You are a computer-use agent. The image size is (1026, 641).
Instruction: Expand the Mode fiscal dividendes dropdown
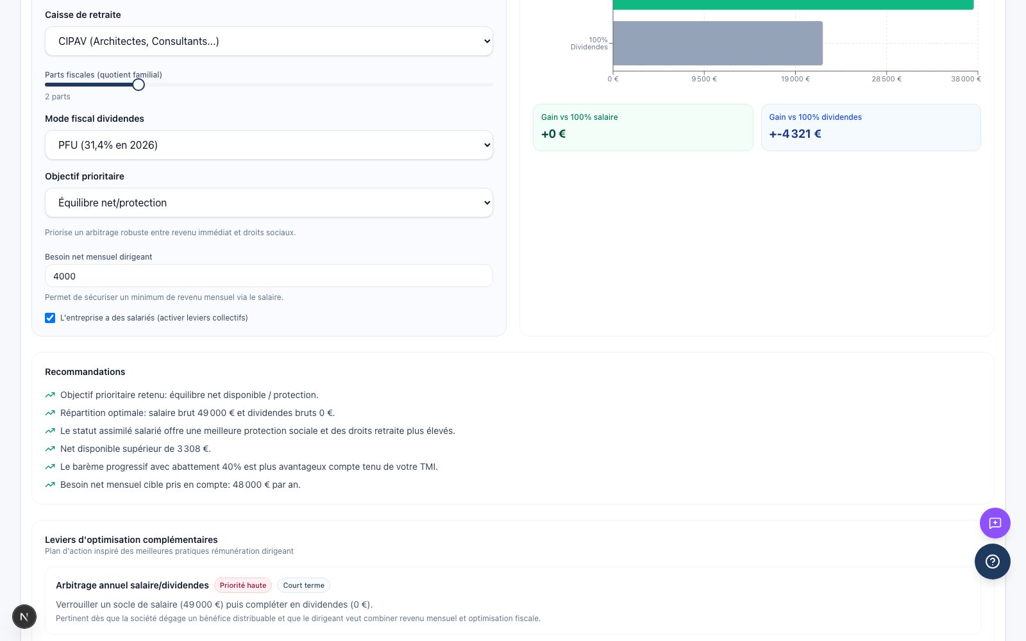click(269, 145)
